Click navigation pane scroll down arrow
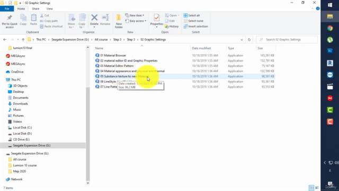The width and height of the screenshot is (339, 191). (x=88, y=183)
